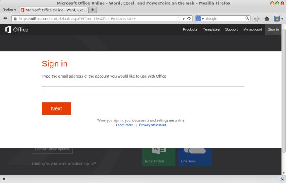Viewport: 286px width, 183px height.
Task: Click the 'When you sign in' note text
Action: tap(140, 120)
